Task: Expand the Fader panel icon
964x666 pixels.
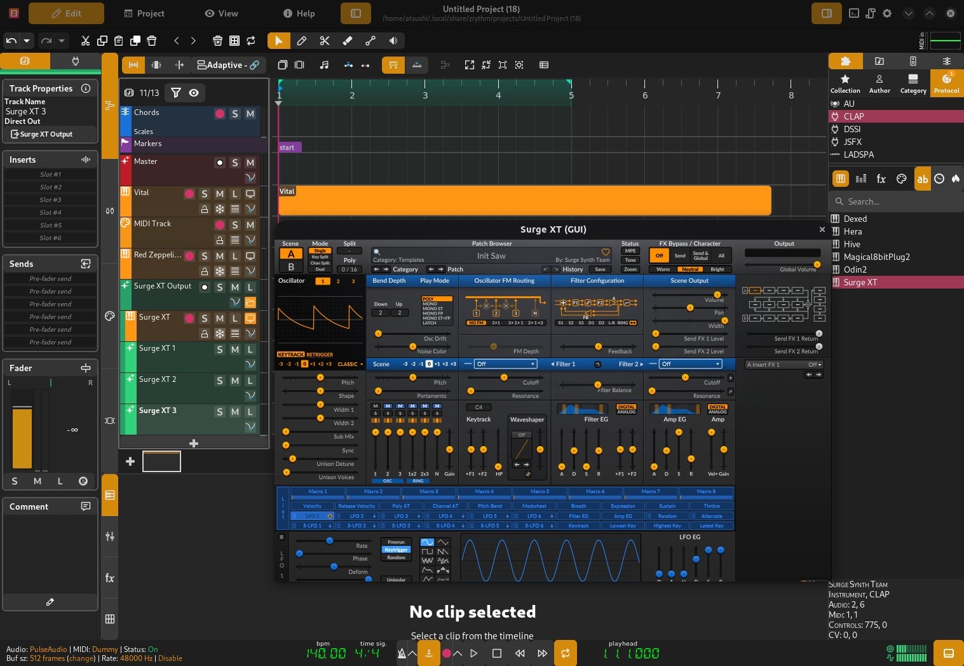Action: (86, 368)
